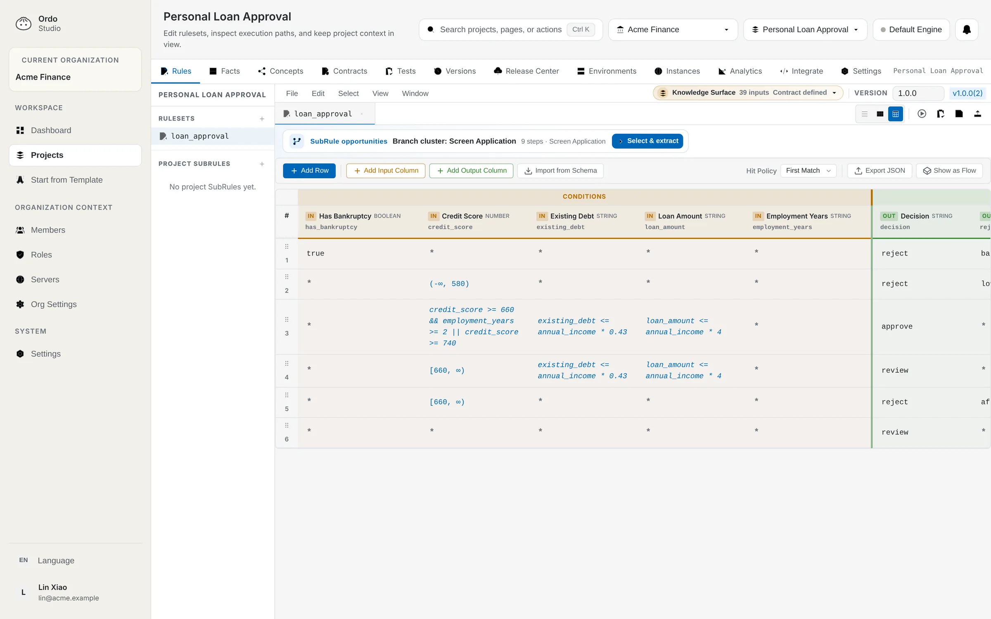This screenshot has width=991, height=619.
Task: Open the Personal Loan Approval project dropdown
Action: pyautogui.click(x=805, y=30)
